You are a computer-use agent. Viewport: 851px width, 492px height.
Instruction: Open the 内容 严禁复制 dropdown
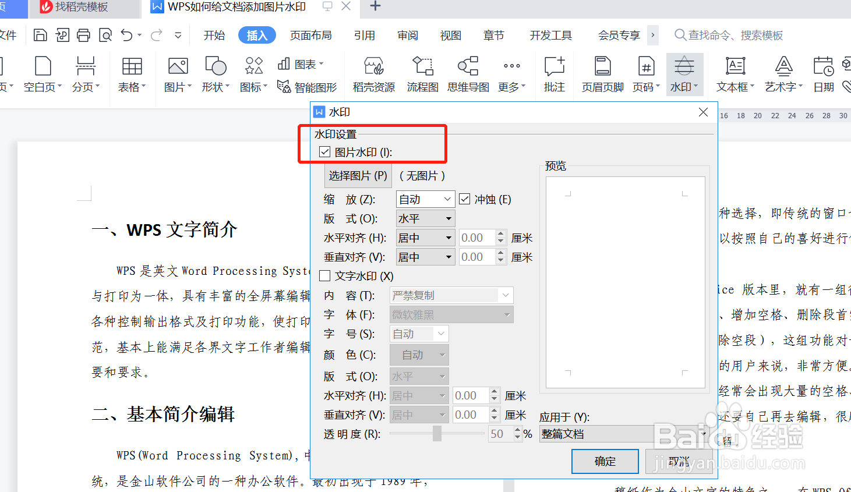[x=451, y=295]
